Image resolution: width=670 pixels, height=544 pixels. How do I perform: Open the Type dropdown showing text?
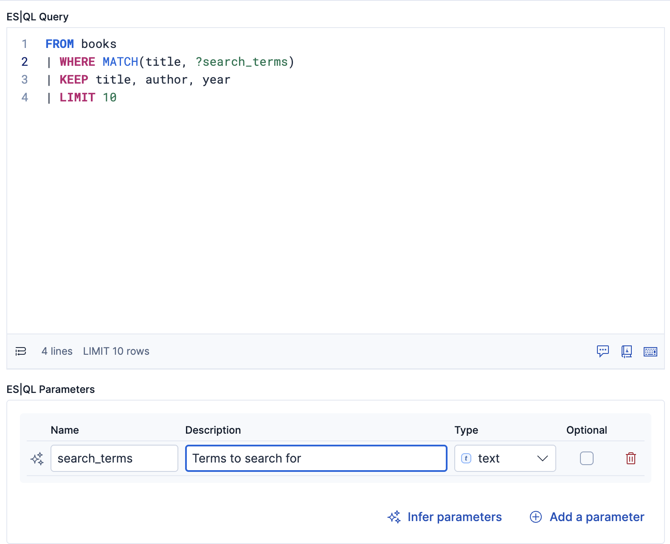(505, 458)
